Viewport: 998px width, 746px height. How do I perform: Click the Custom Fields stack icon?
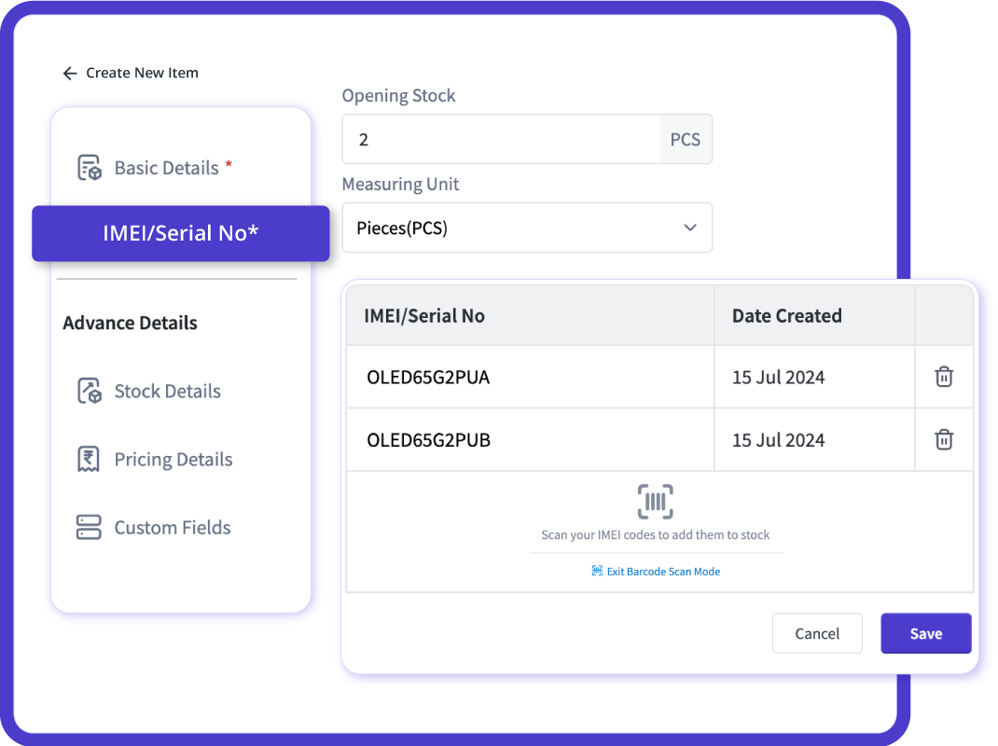pyautogui.click(x=89, y=527)
